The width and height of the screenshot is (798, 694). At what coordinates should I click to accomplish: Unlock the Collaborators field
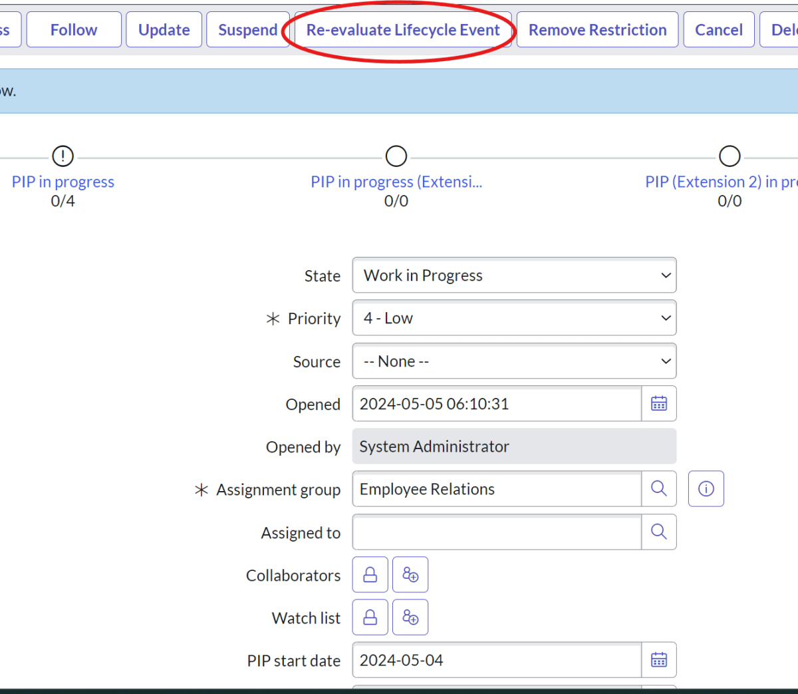pos(370,574)
